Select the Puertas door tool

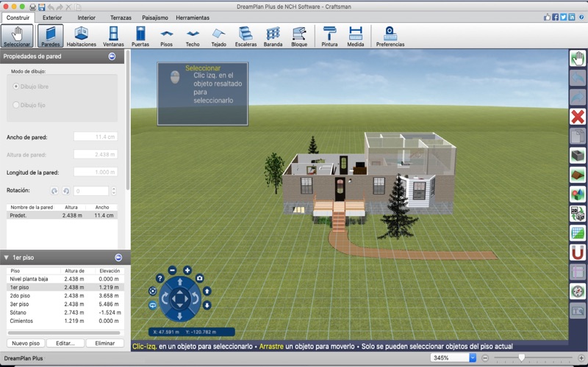coord(140,36)
